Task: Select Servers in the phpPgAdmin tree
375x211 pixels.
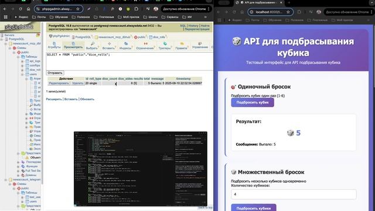Action: pyautogui.click(x=9, y=35)
